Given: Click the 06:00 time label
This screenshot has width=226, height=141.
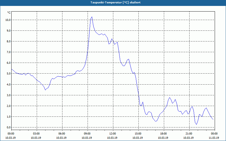Looking at the screenshot, I should (x=62, y=134).
